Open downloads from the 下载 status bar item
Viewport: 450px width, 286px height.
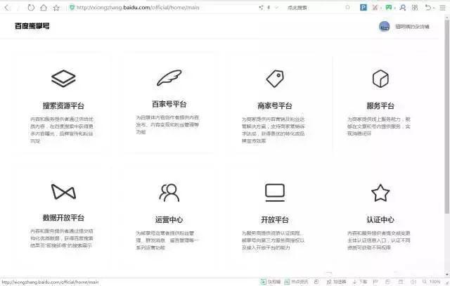click(x=360, y=282)
